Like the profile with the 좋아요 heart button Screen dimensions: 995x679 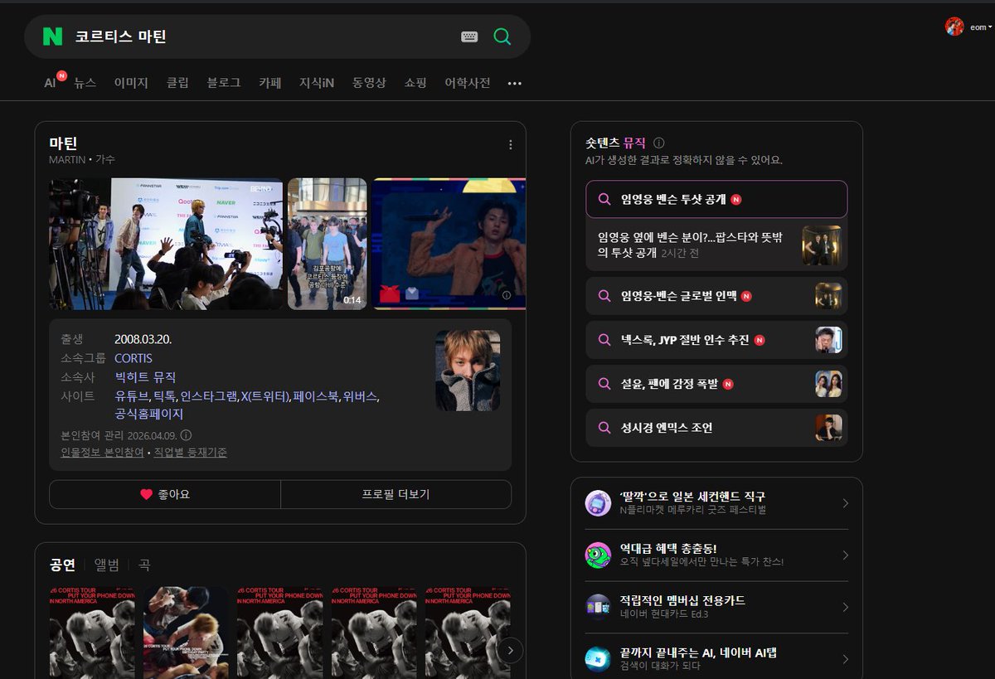[165, 494]
